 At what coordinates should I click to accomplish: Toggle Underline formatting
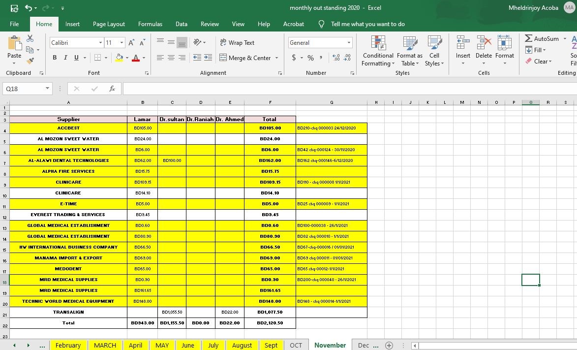(77, 58)
